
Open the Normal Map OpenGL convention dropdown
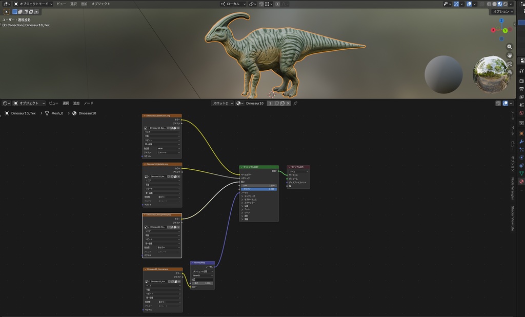tap(203, 275)
